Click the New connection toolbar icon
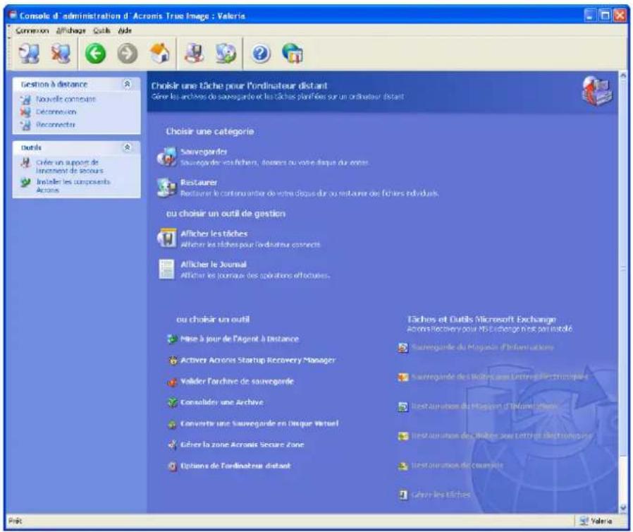The height and width of the screenshot is (532, 633). (30, 54)
